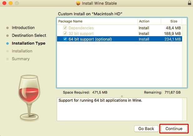Click the split-view resize handle dot
The height and width of the screenshot is (136, 193).
122,96
